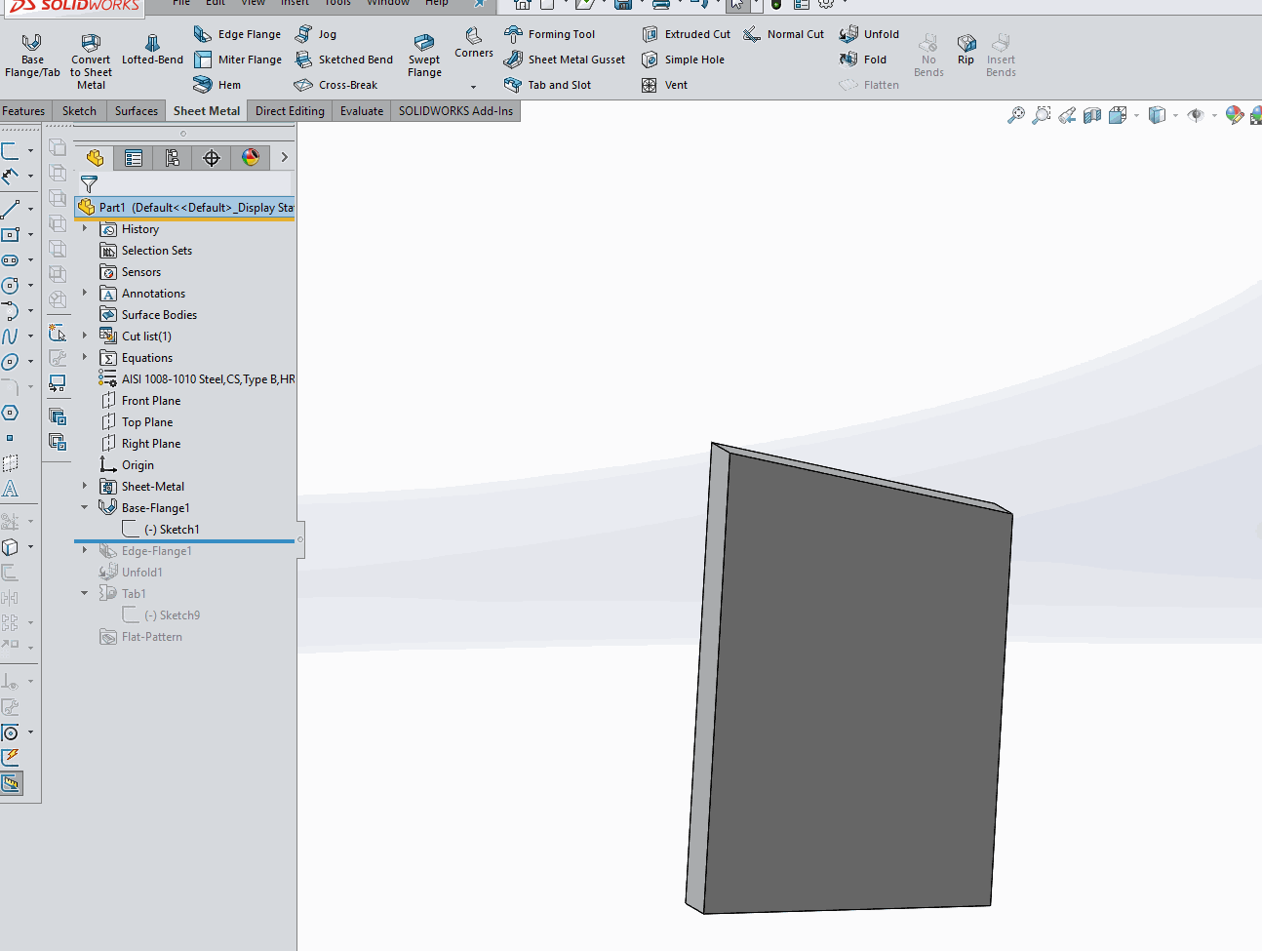
Task: Open the SOLIDWORKS Add-Ins tab
Action: pos(455,111)
